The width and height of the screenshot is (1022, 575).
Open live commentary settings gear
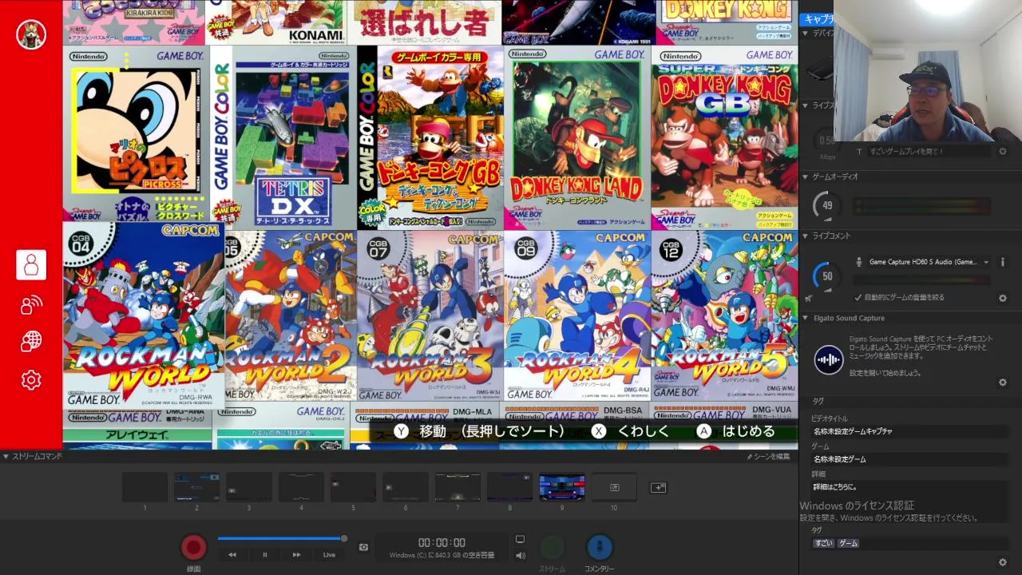point(1003,298)
